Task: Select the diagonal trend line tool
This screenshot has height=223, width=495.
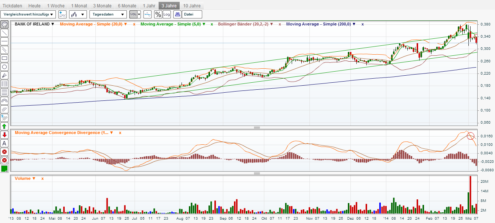Action: pos(4,33)
